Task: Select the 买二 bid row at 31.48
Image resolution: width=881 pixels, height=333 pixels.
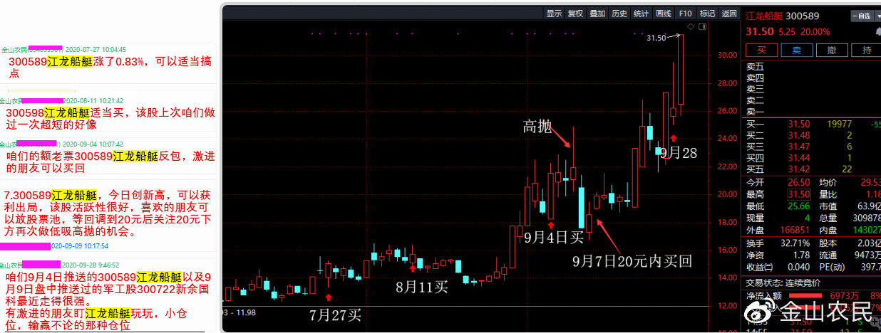Action: pos(813,136)
